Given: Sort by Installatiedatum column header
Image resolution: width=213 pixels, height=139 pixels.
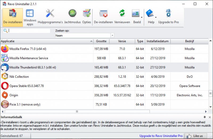Looking at the screenshot, I should pos(157,41).
